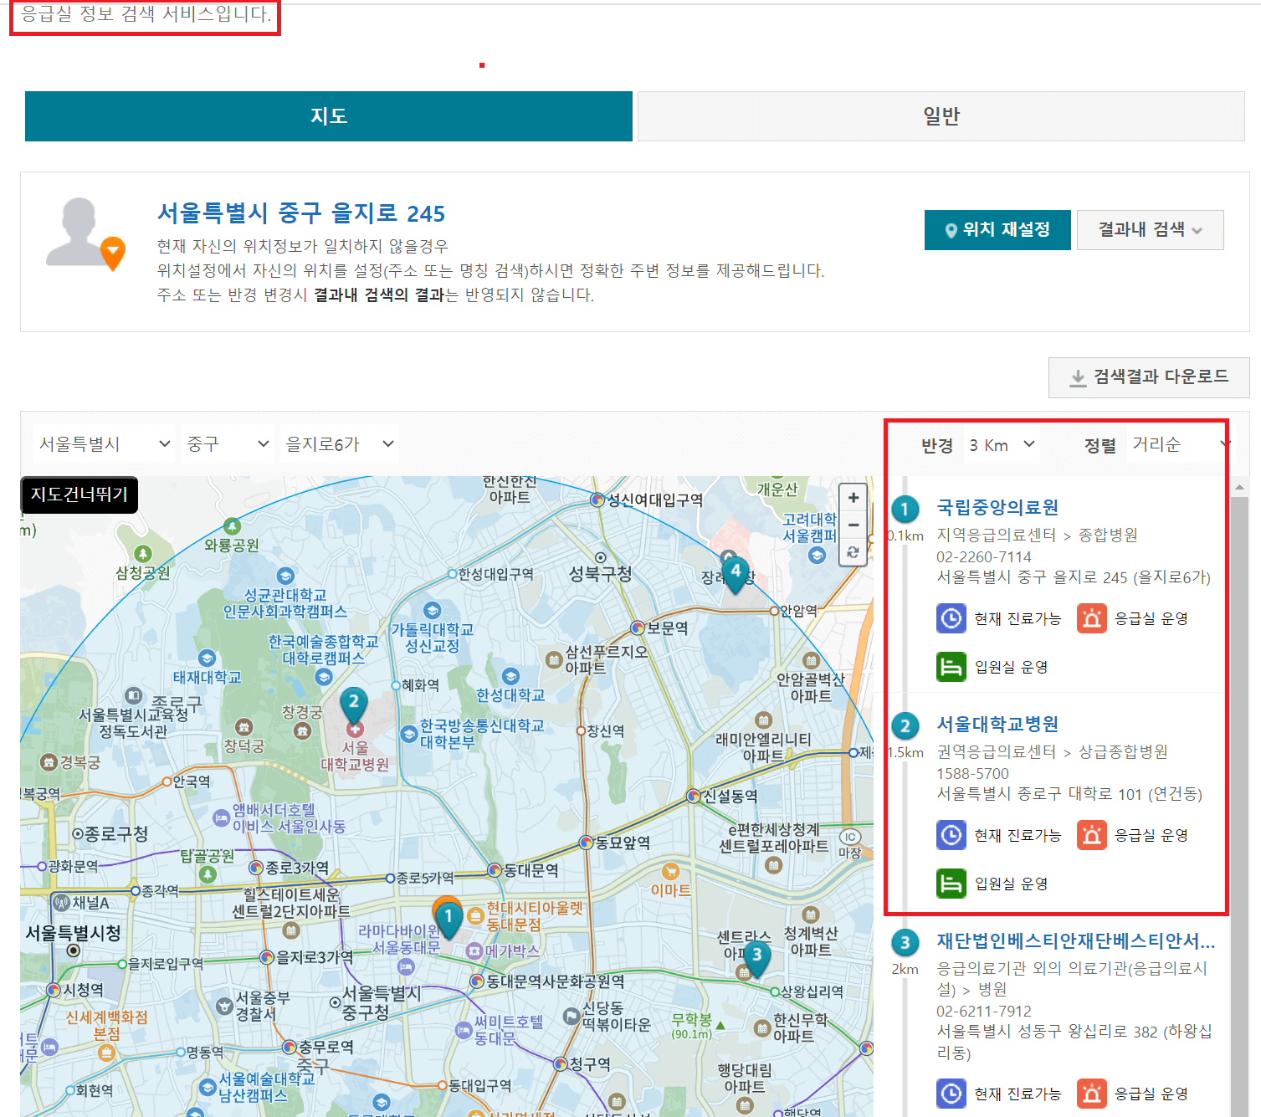Click phone number 02-6211-7912

click(983, 1012)
